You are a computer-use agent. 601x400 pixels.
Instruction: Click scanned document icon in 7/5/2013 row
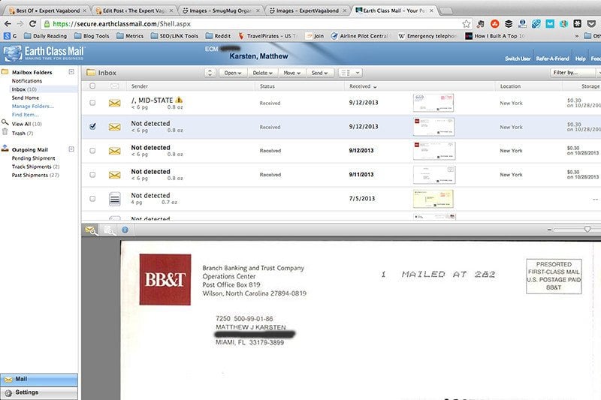pos(115,199)
